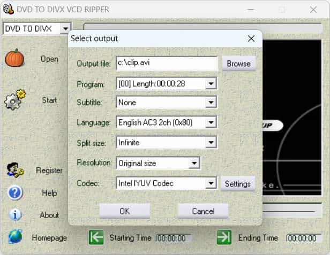Click the globe Homepage icon
Image resolution: width=330 pixels, height=255 pixels.
pyautogui.click(x=15, y=237)
